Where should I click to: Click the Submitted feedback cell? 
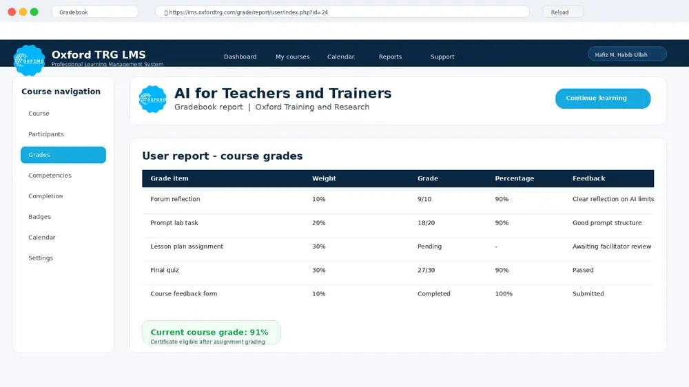(588, 293)
